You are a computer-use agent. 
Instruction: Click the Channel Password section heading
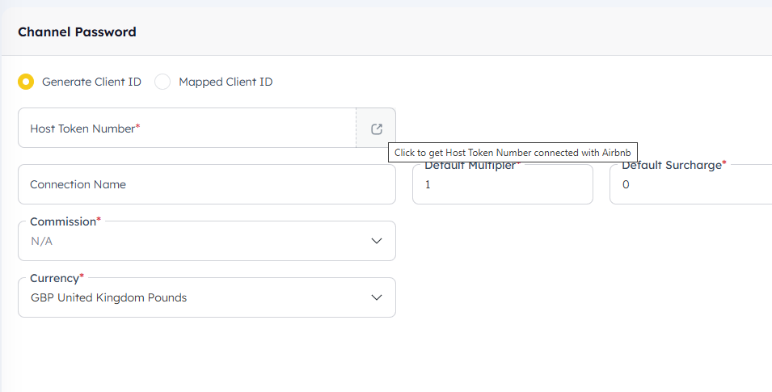coord(77,32)
